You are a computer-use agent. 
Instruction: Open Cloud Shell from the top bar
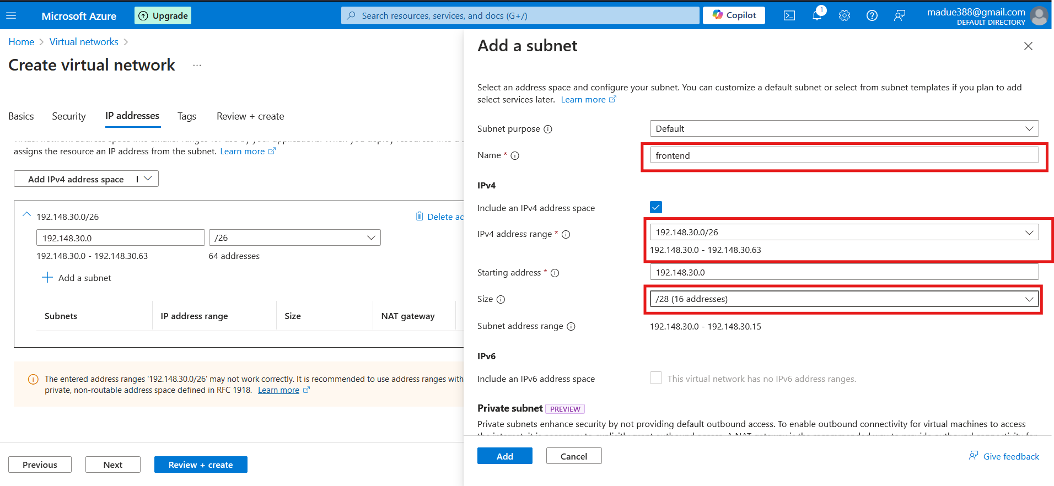point(789,15)
